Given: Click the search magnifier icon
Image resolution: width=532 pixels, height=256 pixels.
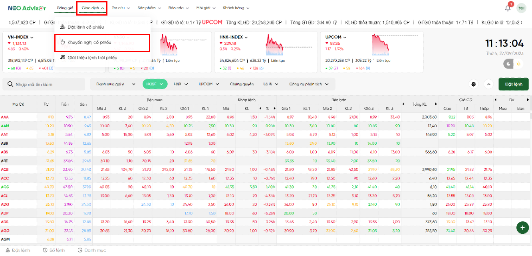Looking at the screenshot, I should [x=10, y=85].
